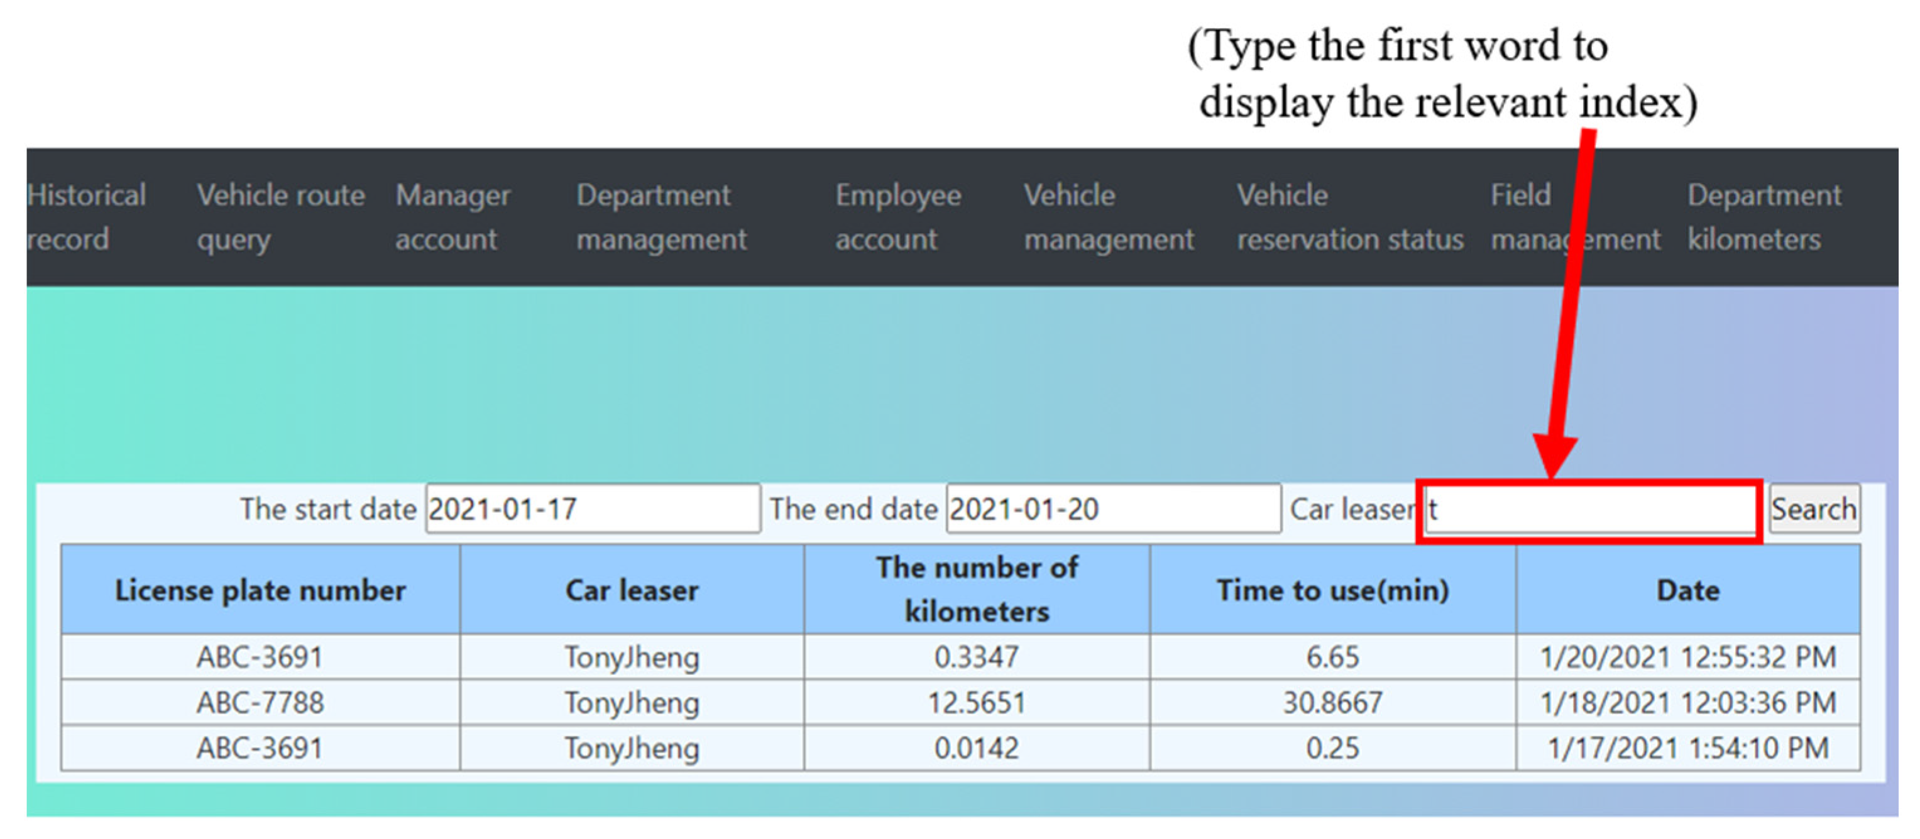Click the Date column header
Viewport: 1920px width, 839px height.
pyautogui.click(x=1687, y=590)
